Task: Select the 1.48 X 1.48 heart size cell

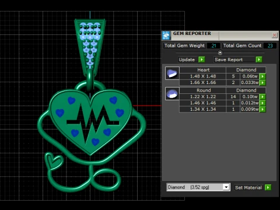Action: pos(203,76)
